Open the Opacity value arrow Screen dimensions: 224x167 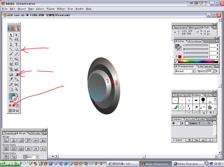coord(214,71)
